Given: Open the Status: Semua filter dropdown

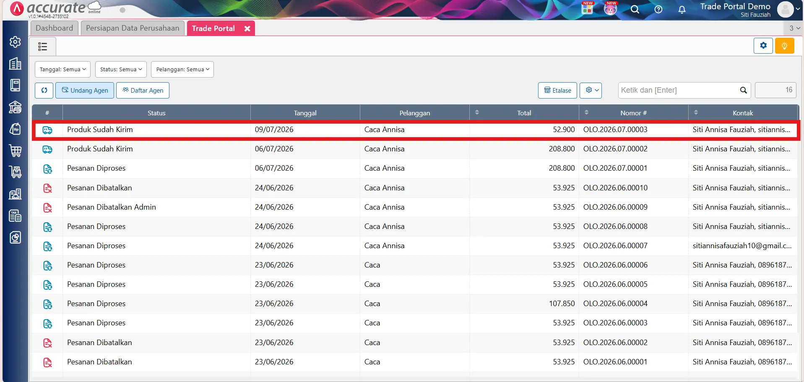Looking at the screenshot, I should pyautogui.click(x=121, y=69).
